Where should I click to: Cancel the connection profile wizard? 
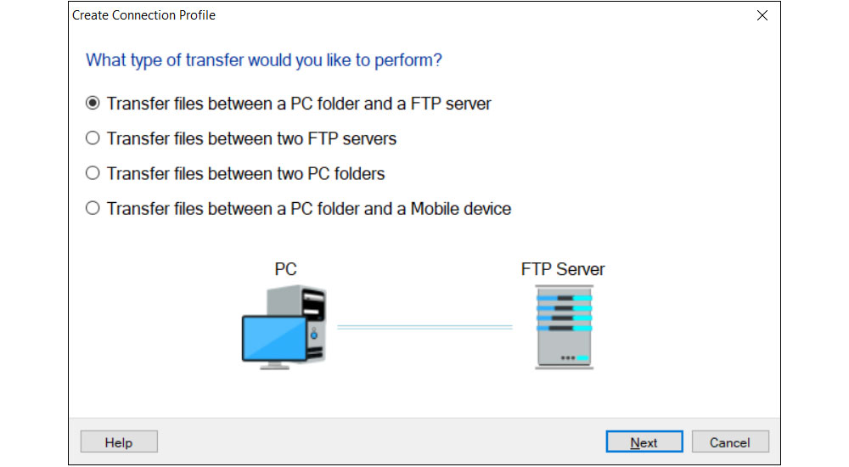[729, 442]
